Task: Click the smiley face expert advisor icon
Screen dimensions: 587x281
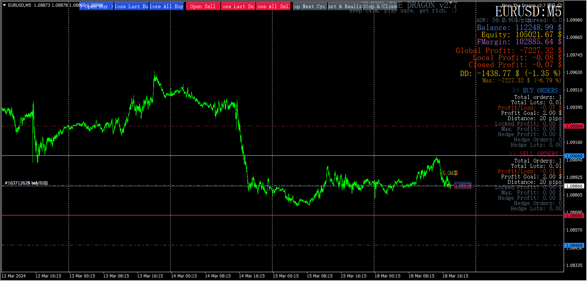Action: click(x=559, y=6)
